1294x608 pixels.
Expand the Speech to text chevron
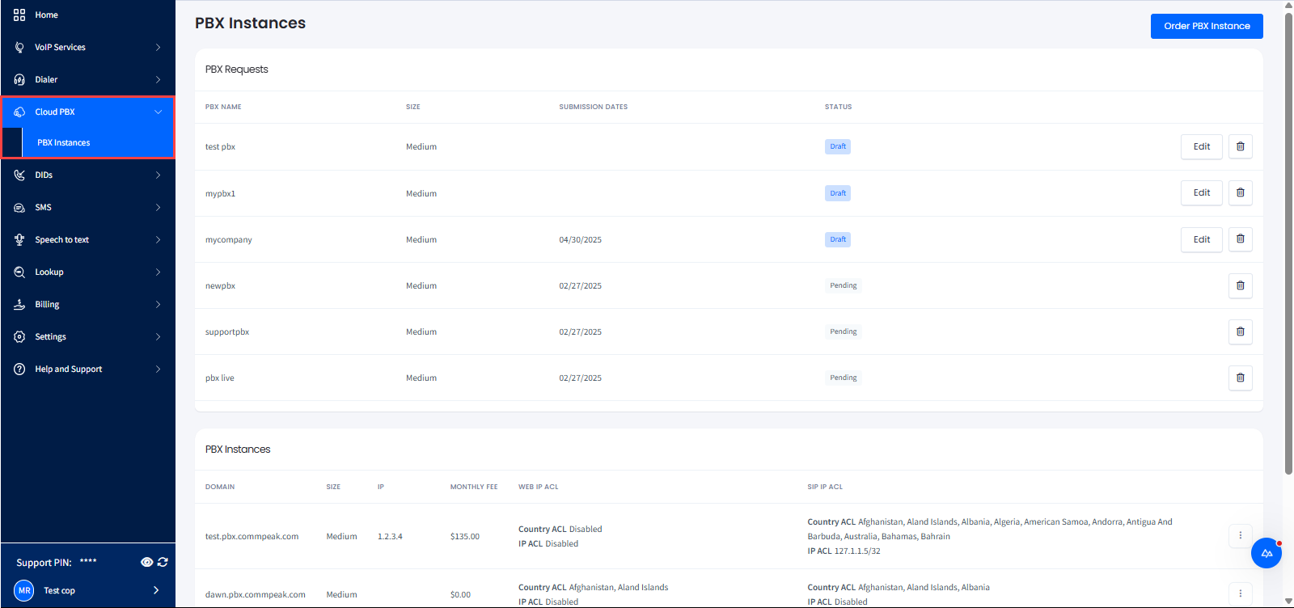coord(158,239)
